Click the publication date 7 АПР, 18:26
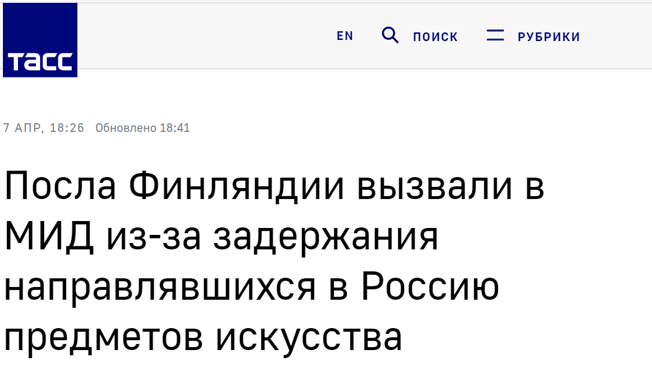Image resolution: width=652 pixels, height=368 pixels. click(43, 127)
